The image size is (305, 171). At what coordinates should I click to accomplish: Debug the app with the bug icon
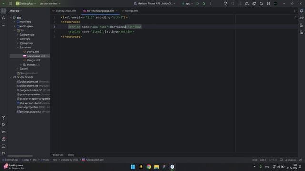point(204,4)
